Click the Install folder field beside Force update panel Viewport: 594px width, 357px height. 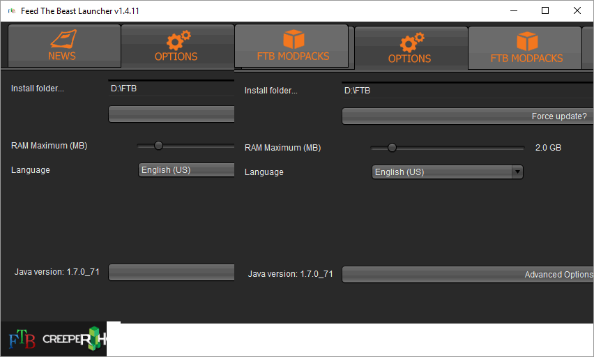pyautogui.click(x=467, y=91)
